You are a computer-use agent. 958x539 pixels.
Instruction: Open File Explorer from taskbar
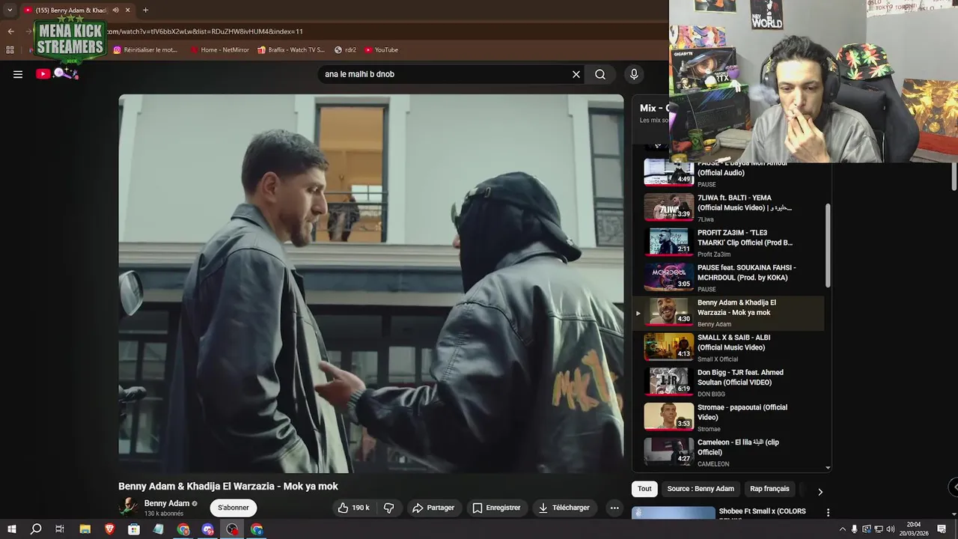coord(85,529)
